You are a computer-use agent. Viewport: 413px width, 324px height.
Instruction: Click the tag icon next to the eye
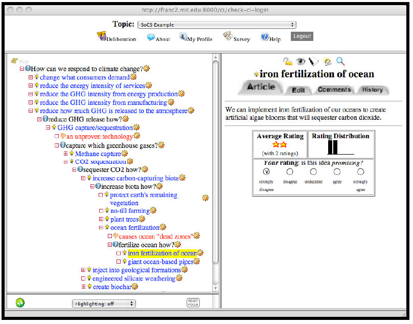coord(314,61)
